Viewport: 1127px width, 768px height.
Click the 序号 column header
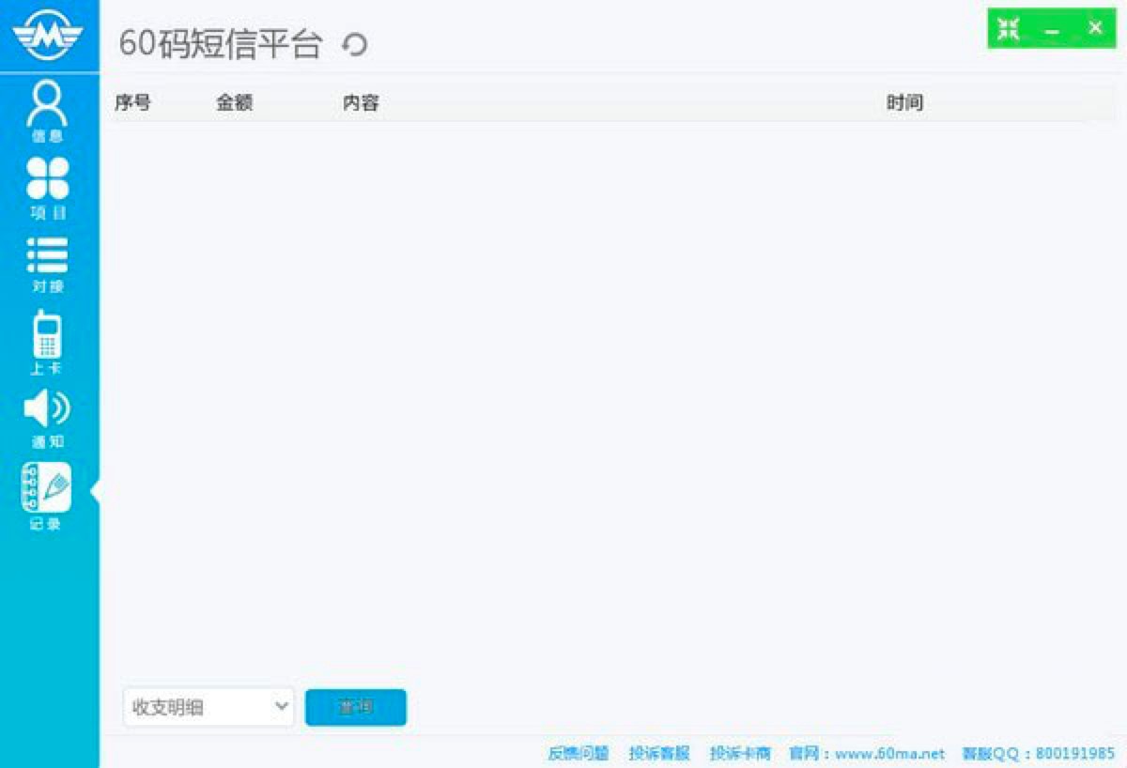coord(134,103)
